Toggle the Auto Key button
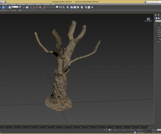 [154, 130]
